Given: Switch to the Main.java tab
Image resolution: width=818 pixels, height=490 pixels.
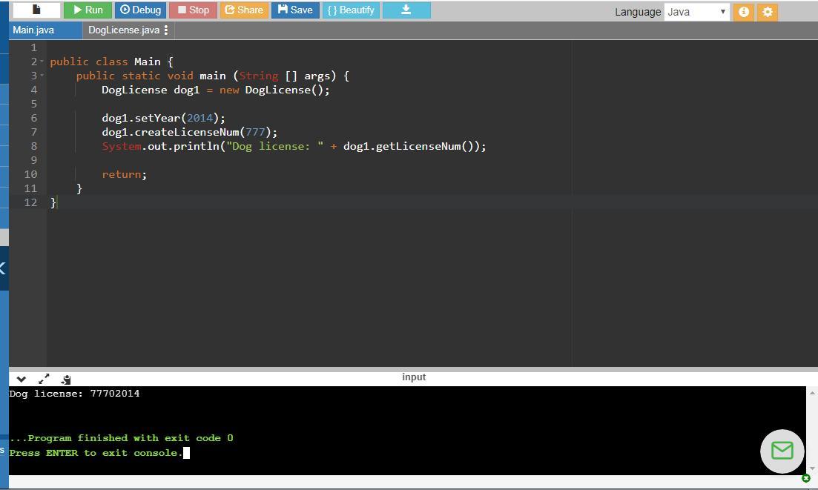Looking at the screenshot, I should pos(33,30).
